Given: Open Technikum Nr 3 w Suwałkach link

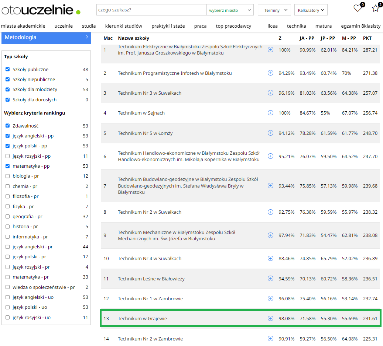Looking at the screenshot, I should 150,93.
